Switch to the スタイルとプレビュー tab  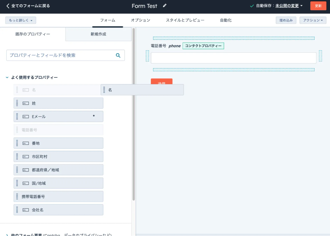[185, 20]
